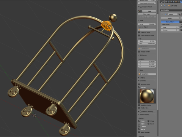Screen dimensions: 182x137
Task: Uncheck the Faces overlay checkbox
Action: (139, 121)
